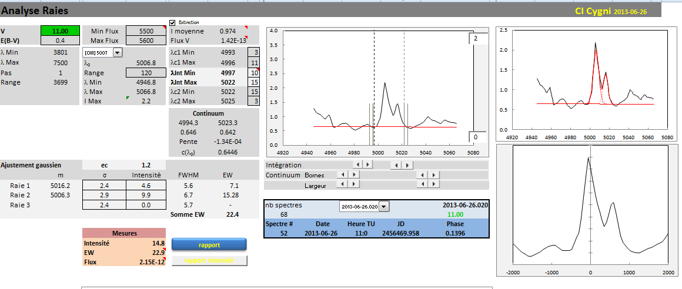Click right arrow of second Intégration spinner

tap(408, 165)
